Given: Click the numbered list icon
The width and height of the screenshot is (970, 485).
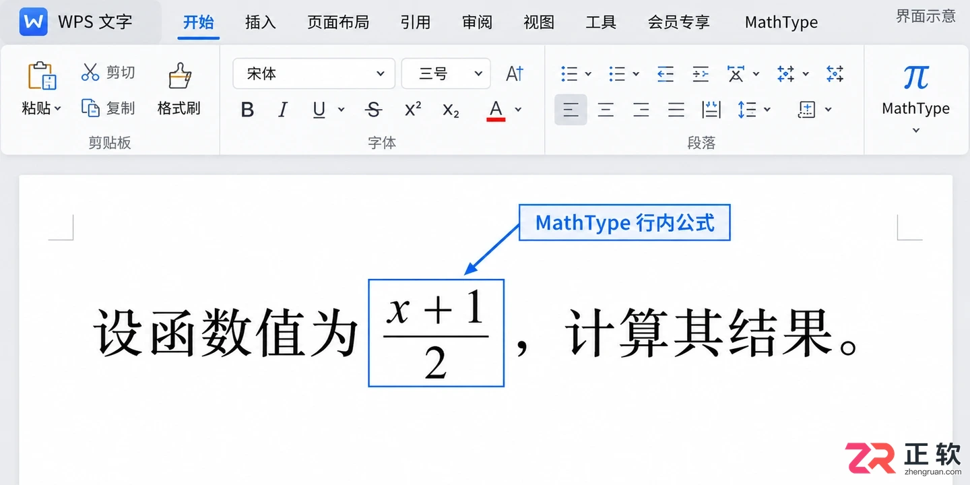Looking at the screenshot, I should tap(617, 73).
